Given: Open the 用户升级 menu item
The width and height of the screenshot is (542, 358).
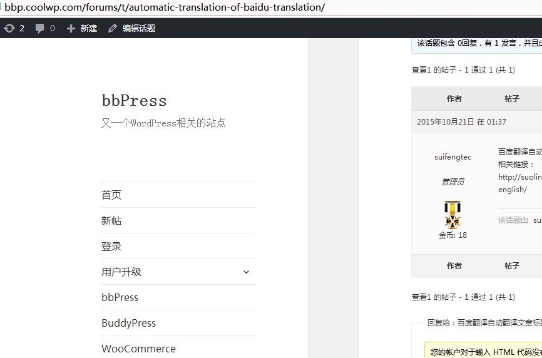Looking at the screenshot, I should [x=121, y=272].
